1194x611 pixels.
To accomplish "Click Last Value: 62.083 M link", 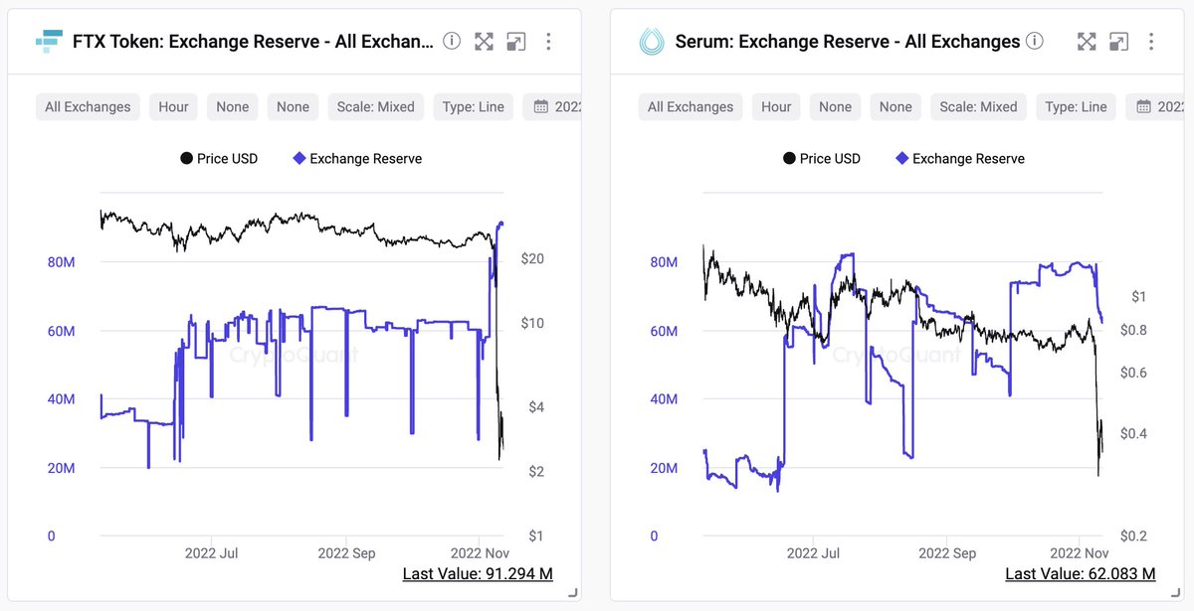I will [x=1081, y=573].
